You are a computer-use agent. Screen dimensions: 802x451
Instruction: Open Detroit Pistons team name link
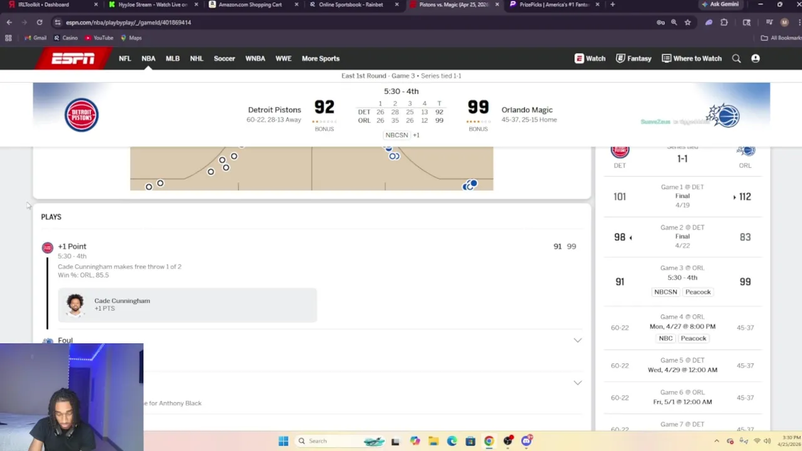click(x=274, y=110)
